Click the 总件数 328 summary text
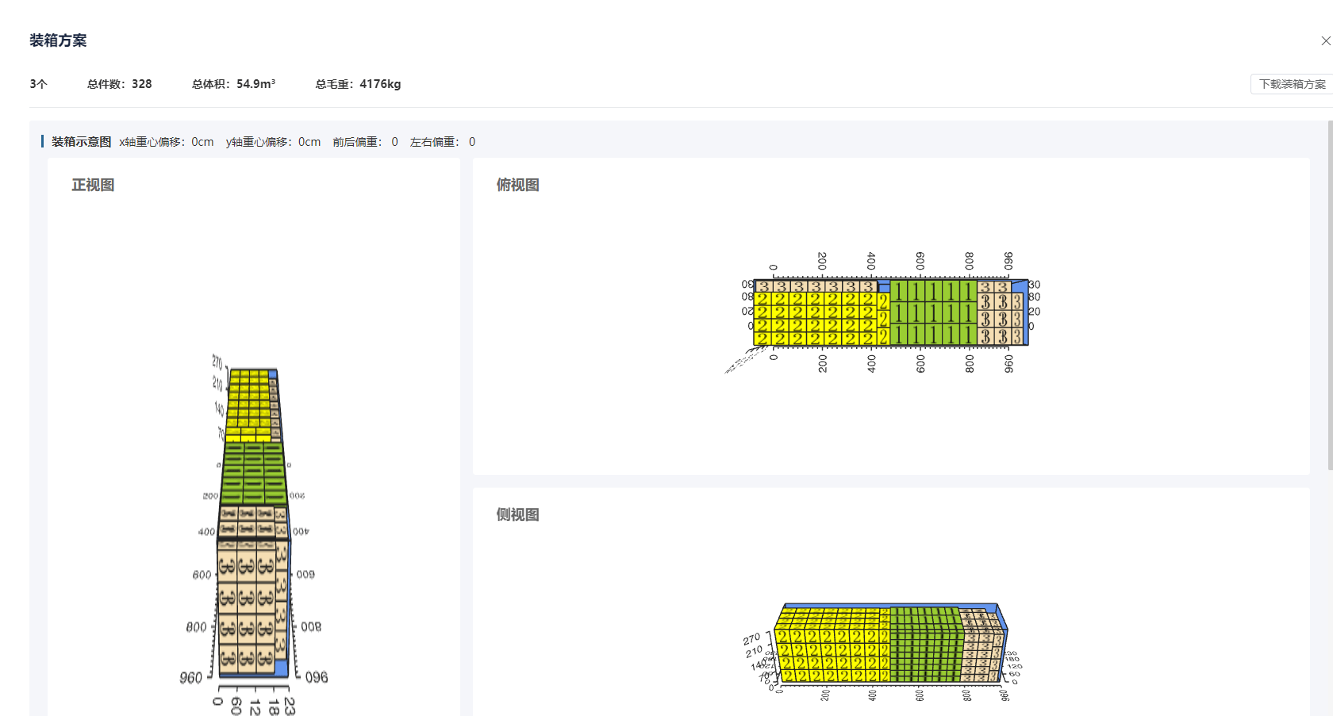Image resolution: width=1333 pixels, height=716 pixels. click(x=119, y=84)
